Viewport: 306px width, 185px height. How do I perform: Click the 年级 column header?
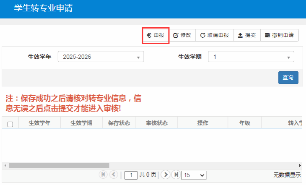[244, 123]
